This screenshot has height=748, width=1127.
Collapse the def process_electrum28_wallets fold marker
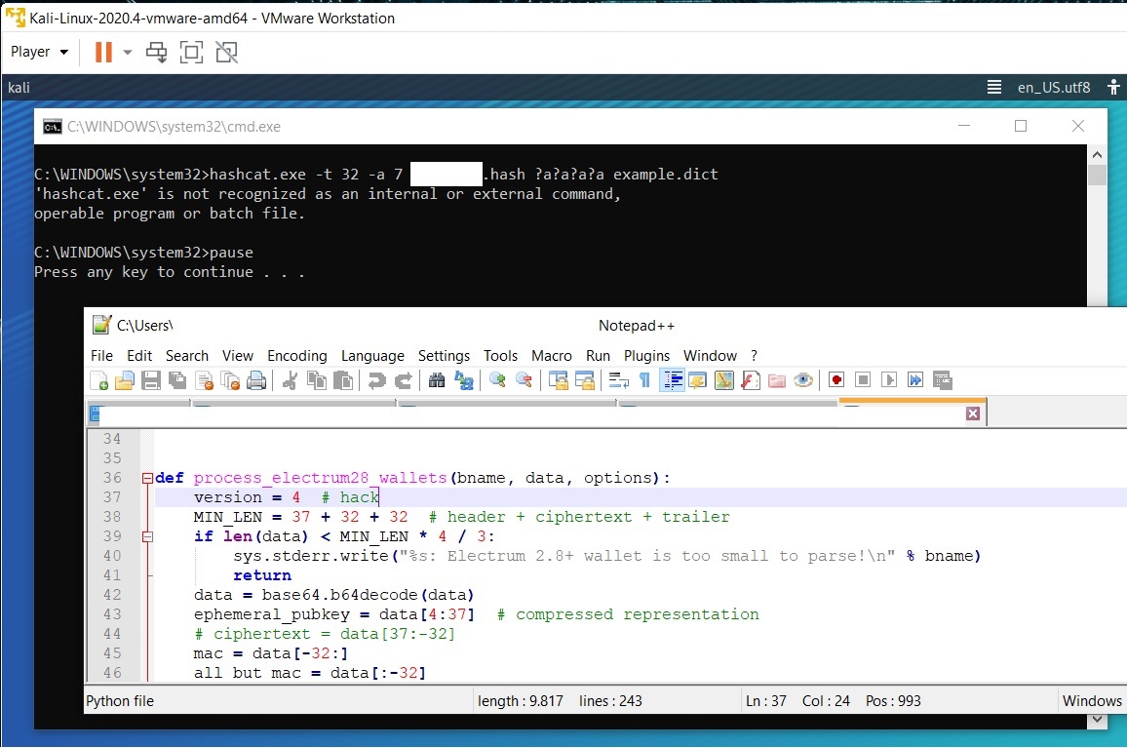147,478
